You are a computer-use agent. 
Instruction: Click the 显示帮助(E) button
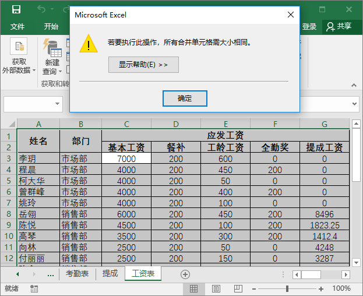[143, 65]
